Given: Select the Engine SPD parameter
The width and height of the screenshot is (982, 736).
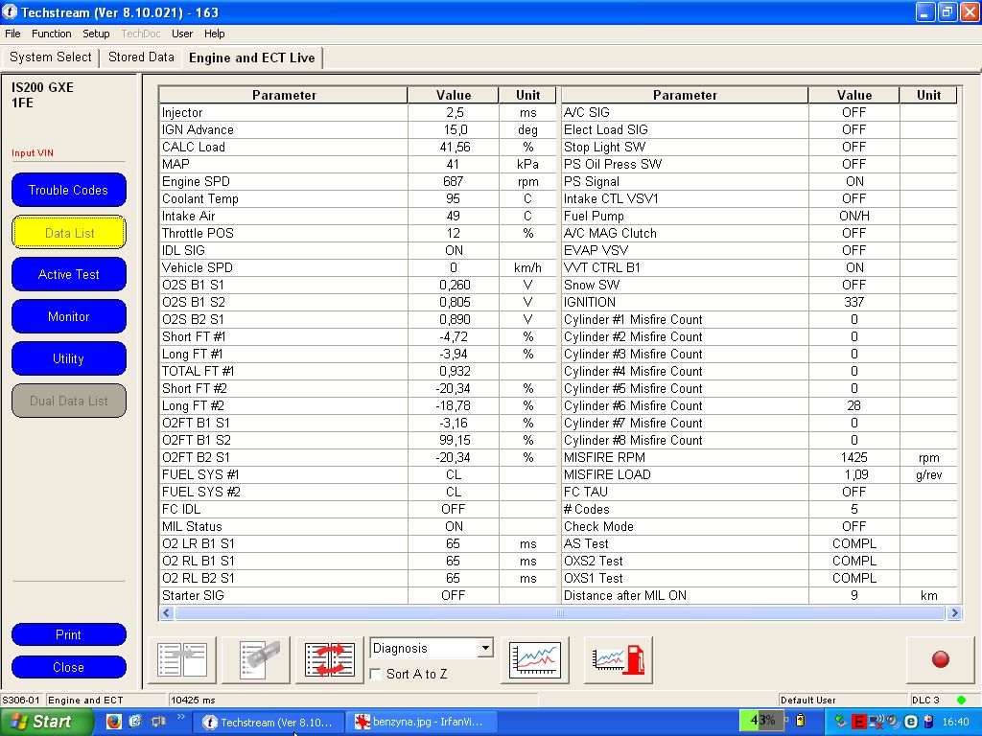Looking at the screenshot, I should click(x=359, y=181).
